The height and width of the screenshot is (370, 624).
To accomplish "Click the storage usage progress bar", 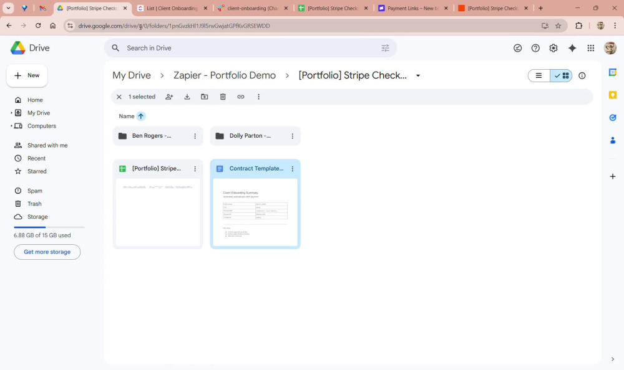I will pyautogui.click(x=49, y=227).
